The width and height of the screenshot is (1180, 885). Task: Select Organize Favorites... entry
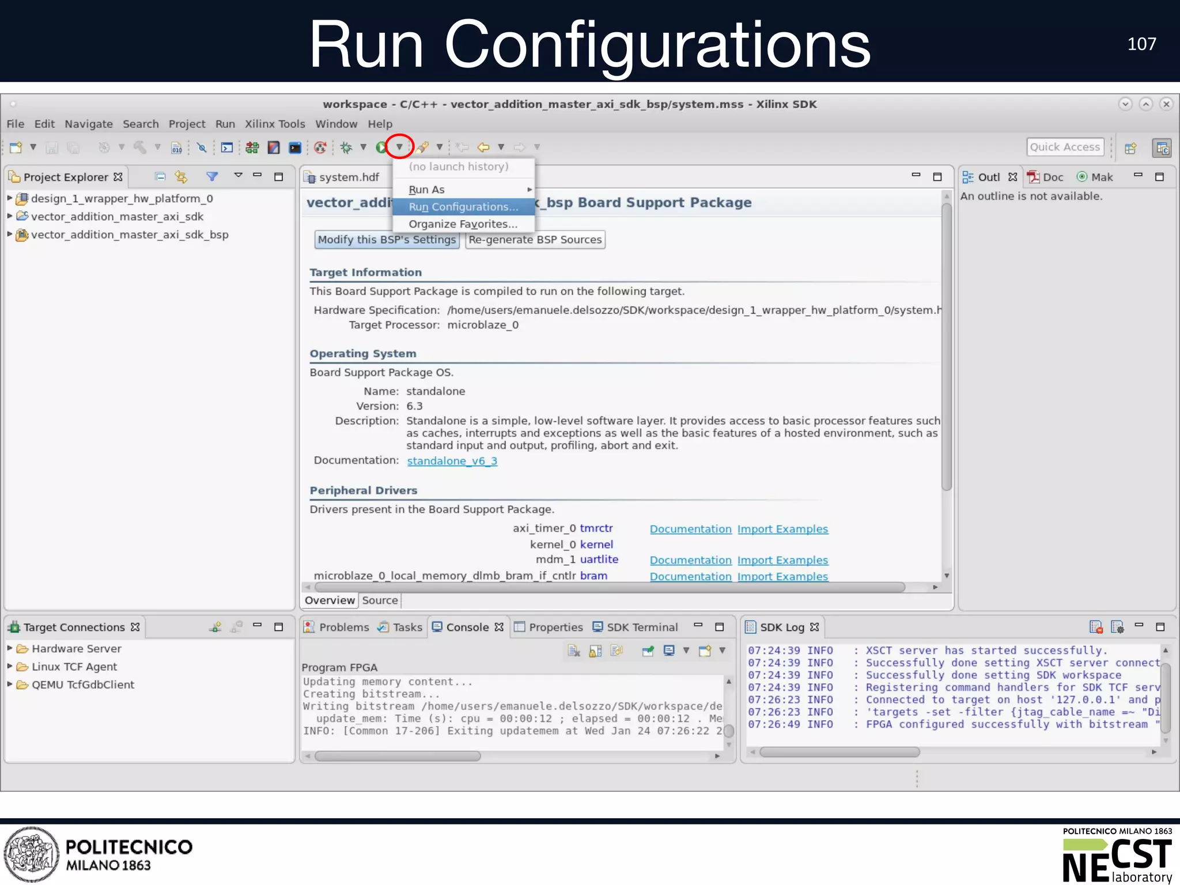click(x=463, y=224)
